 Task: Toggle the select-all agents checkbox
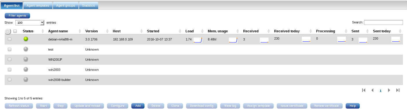pyautogui.click(x=15, y=31)
